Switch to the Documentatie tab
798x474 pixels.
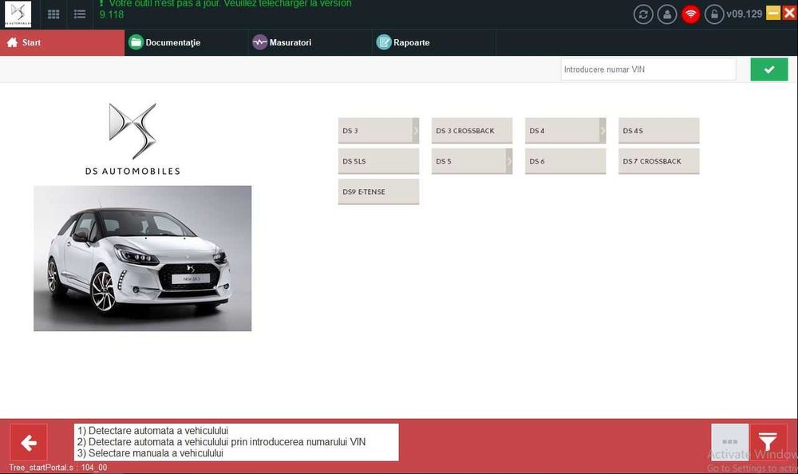[186, 42]
